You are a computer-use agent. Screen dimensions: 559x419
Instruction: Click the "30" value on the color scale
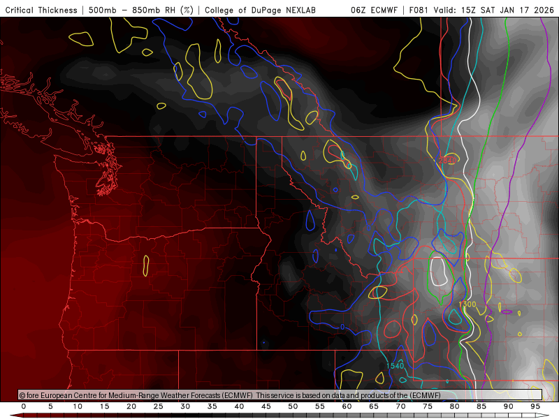tap(185, 406)
